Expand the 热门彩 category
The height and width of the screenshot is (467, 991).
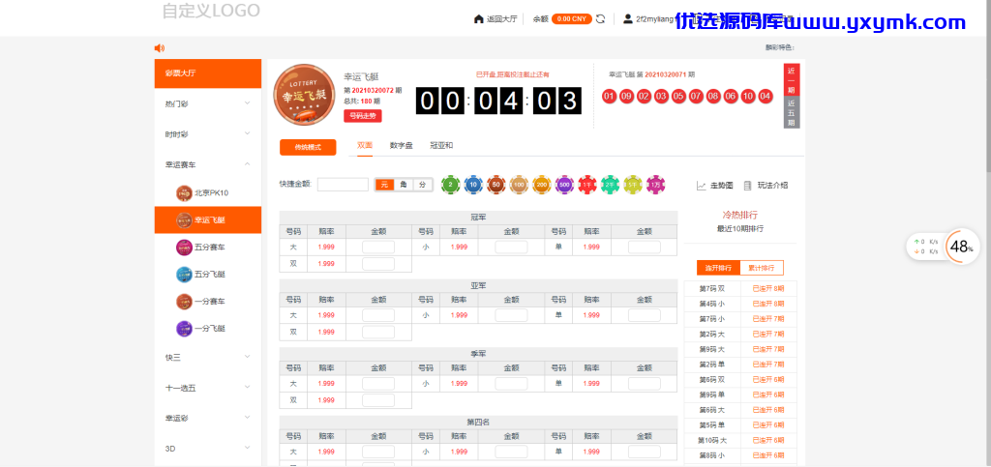pyautogui.click(x=208, y=103)
